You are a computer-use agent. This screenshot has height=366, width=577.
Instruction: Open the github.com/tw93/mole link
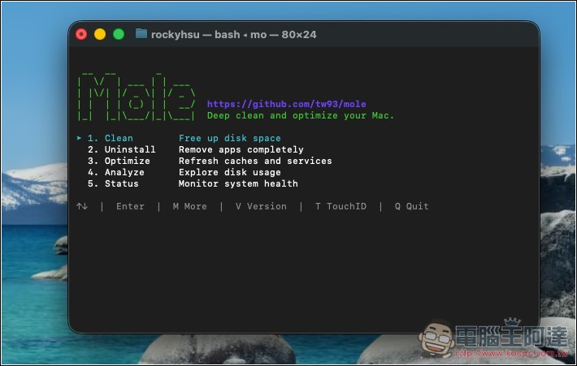[x=286, y=104]
